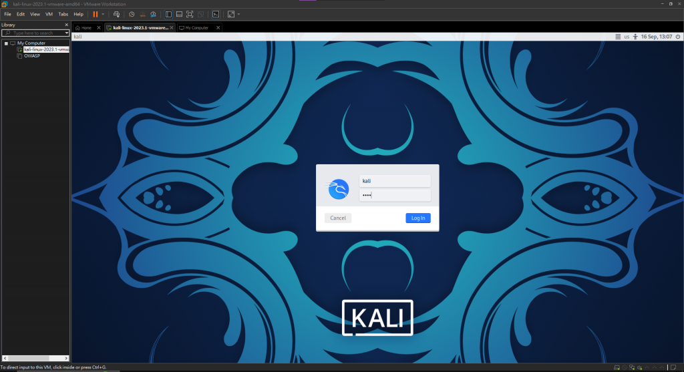Revert the VM to its previous snapshot
The width and height of the screenshot is (684, 372).
[142, 14]
